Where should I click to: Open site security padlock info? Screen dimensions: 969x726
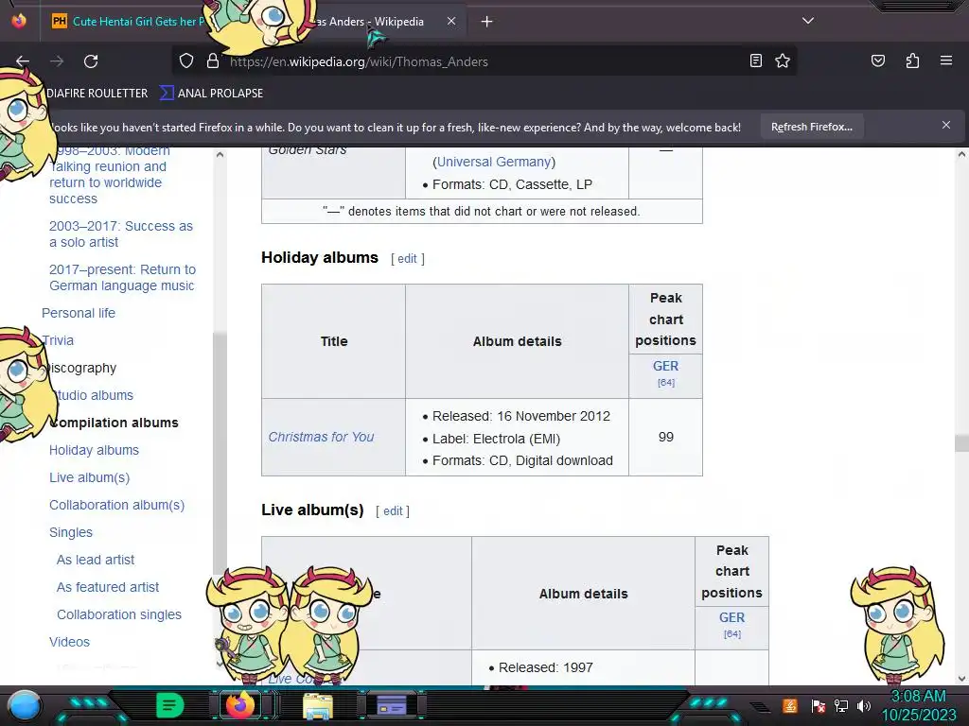[x=213, y=61]
